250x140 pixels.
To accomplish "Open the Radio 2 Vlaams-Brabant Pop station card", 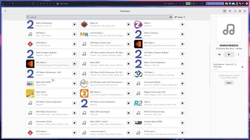I will [x=52, y=54].
